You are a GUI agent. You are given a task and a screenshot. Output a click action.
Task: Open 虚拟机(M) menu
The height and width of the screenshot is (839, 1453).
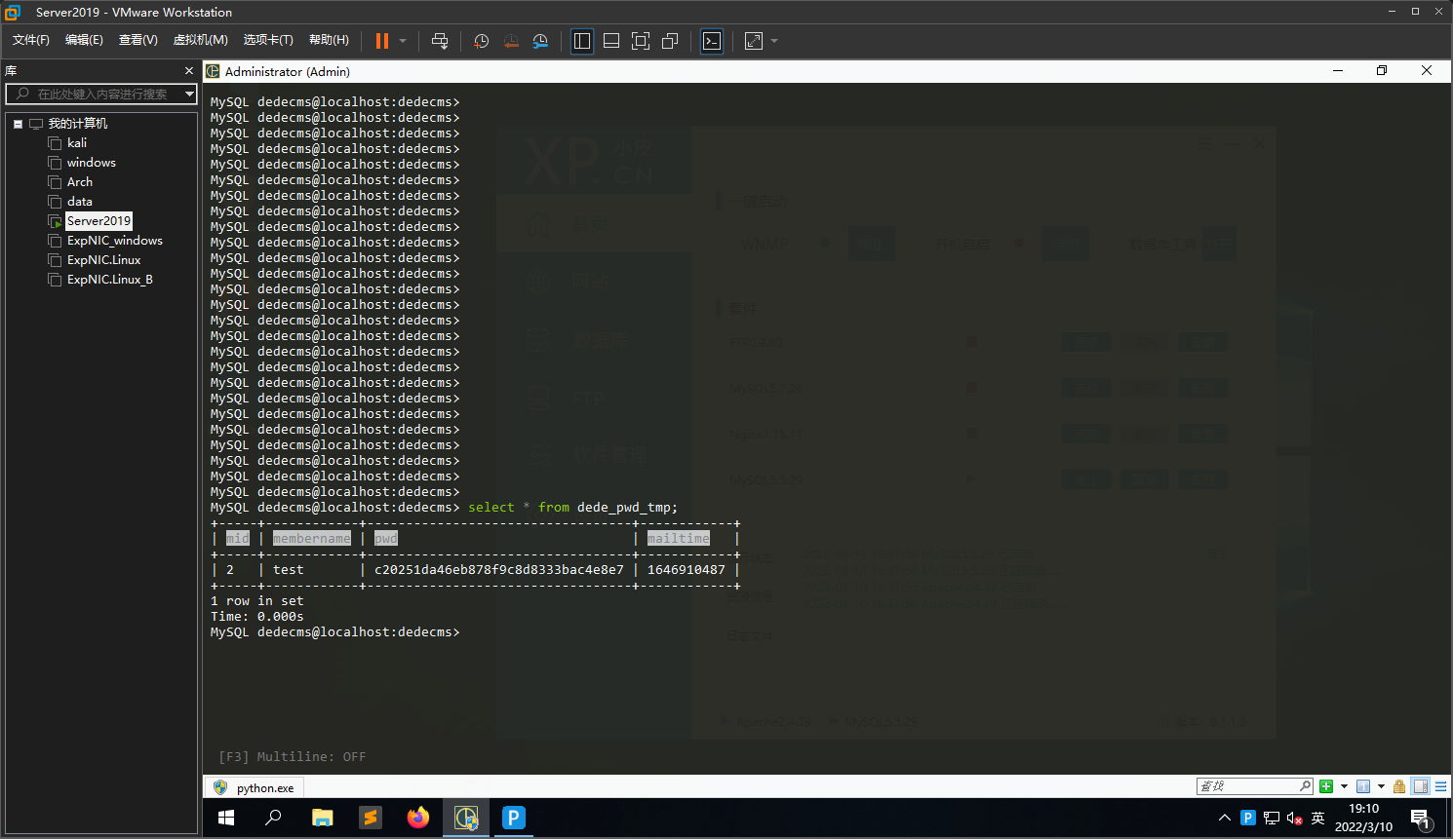(x=201, y=40)
